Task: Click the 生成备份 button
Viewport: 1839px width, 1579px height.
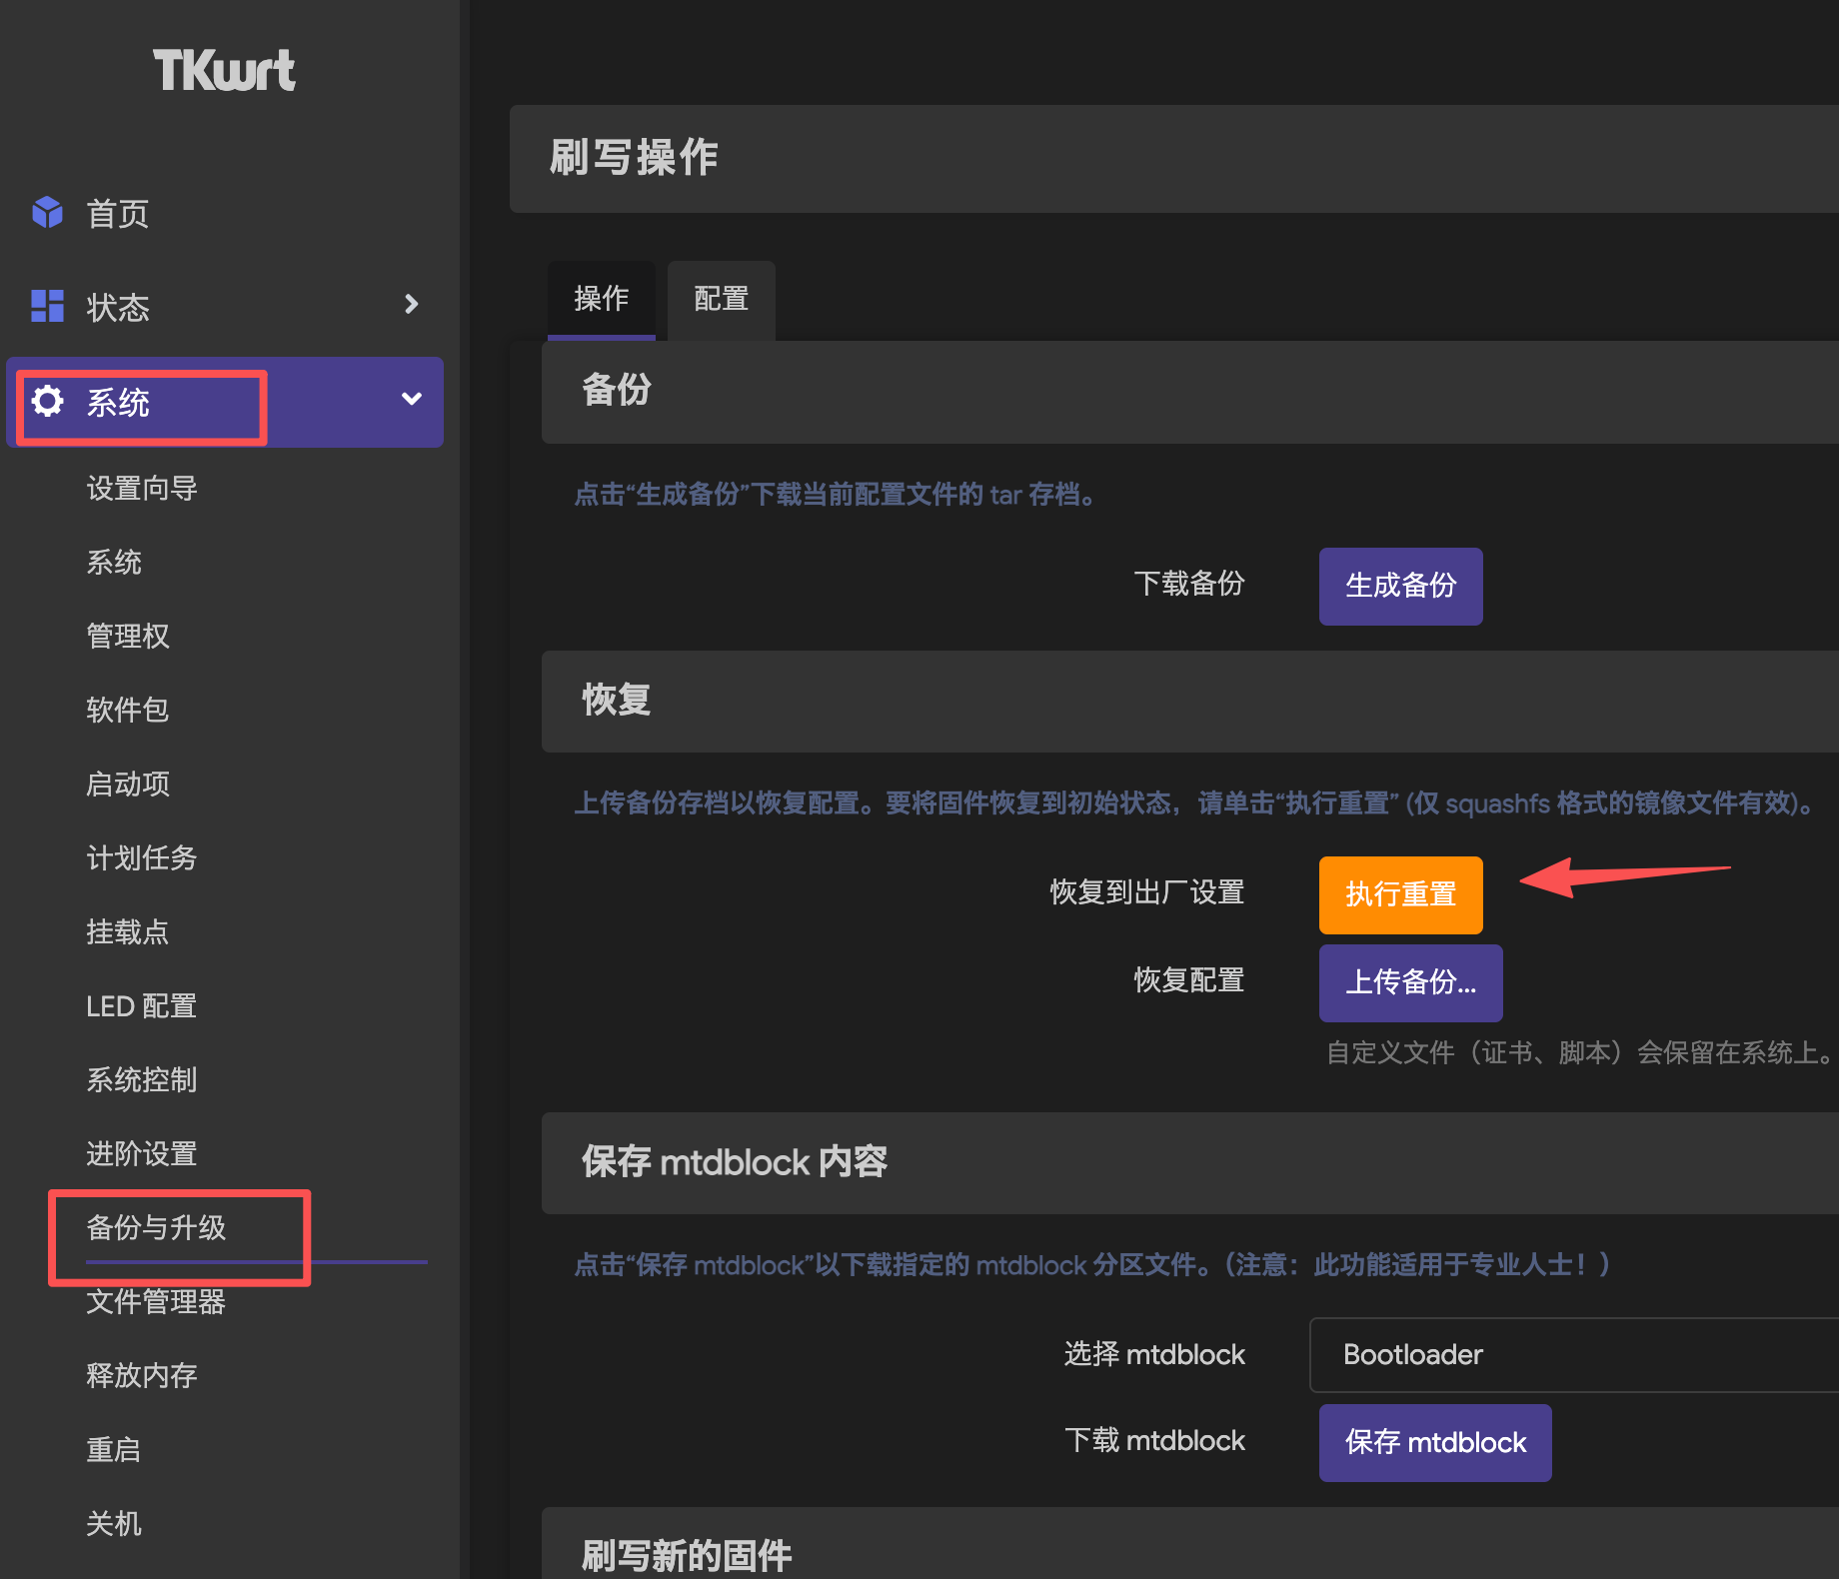Action: 1399,587
